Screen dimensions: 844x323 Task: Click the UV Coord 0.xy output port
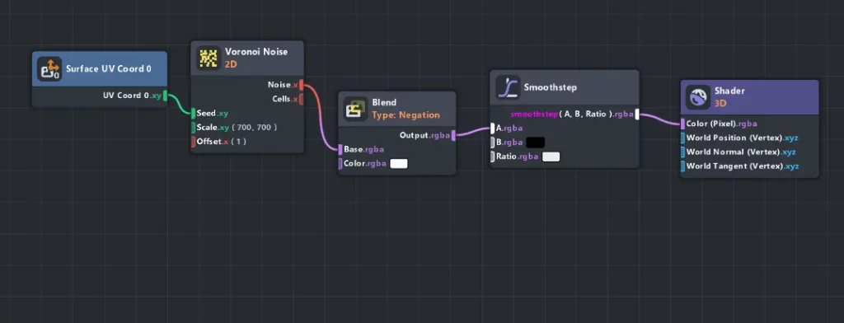point(165,96)
